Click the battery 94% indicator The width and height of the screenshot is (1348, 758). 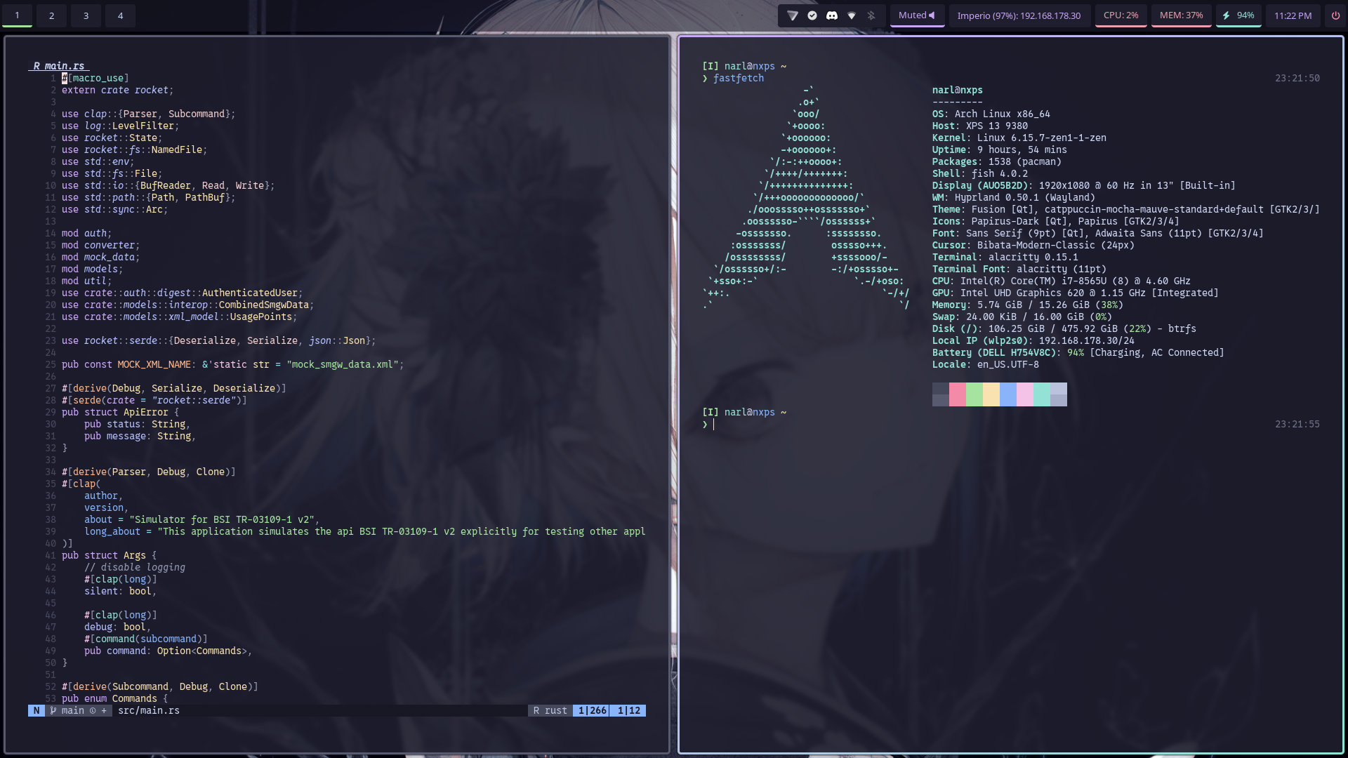click(1238, 15)
